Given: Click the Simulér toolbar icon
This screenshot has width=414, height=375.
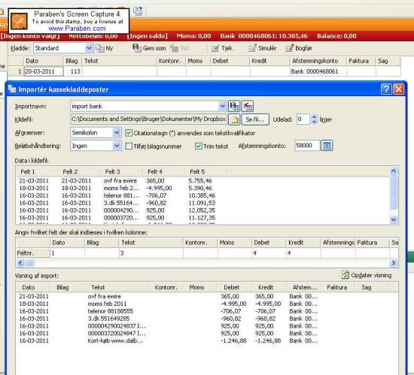Looking at the screenshot, I should tap(252, 48).
